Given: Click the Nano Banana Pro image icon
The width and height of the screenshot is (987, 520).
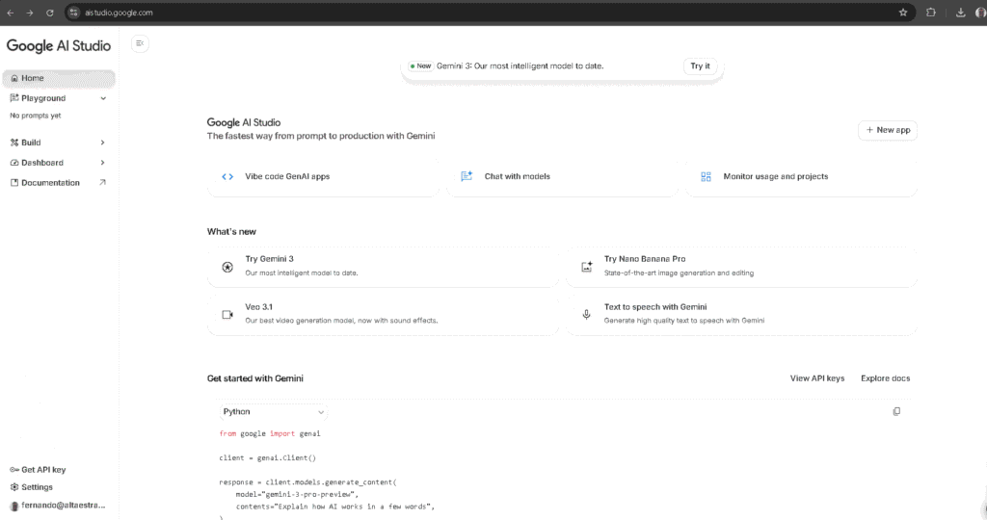Looking at the screenshot, I should coord(587,268).
